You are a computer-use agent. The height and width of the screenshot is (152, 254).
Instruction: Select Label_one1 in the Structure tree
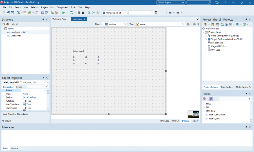pyautogui.click(x=16, y=36)
